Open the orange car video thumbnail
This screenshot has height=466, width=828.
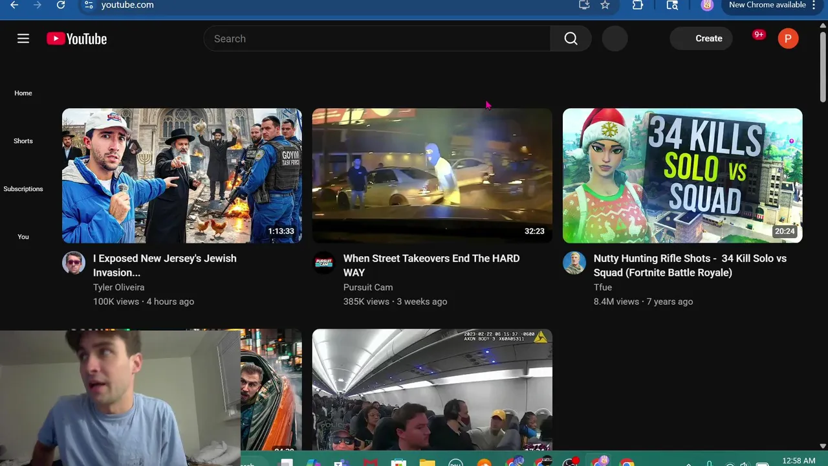pyautogui.click(x=271, y=390)
